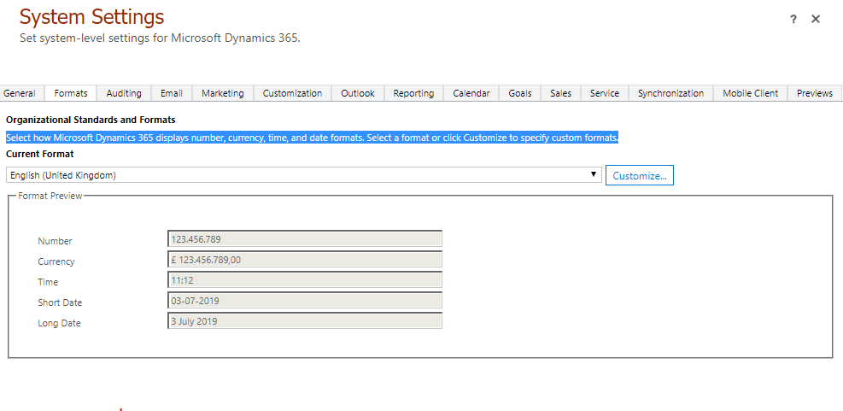The image size is (843, 411).
Task: Click the System Settings title
Action: [92, 17]
